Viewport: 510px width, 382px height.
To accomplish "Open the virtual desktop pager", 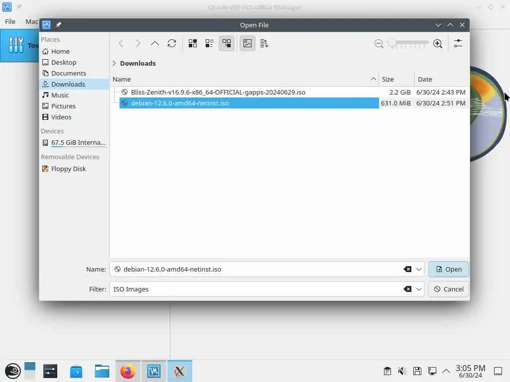I will point(29,371).
